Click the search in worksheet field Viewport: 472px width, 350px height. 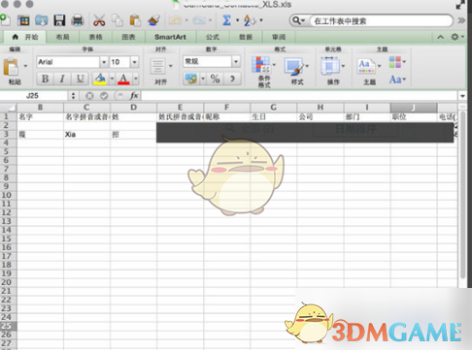(x=381, y=21)
